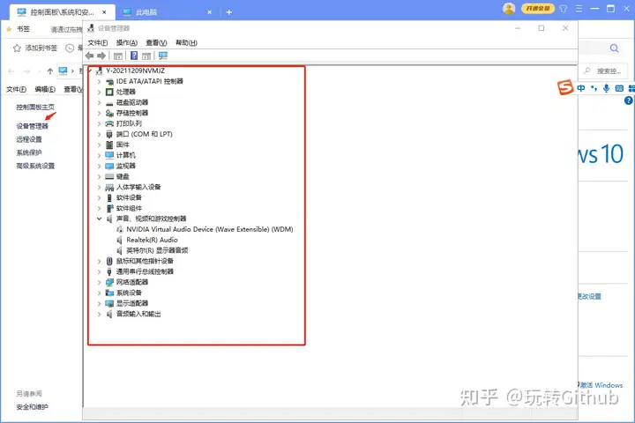Click the Back arrow in Device Manager toolbar
This screenshot has width=635, height=423.
89,56
